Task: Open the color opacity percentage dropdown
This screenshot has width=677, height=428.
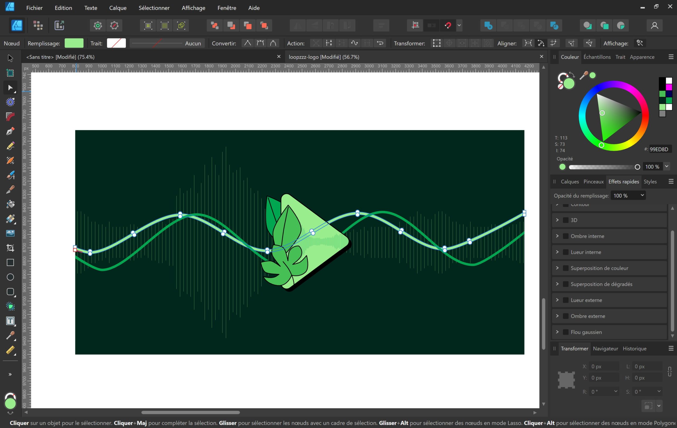Action: [x=667, y=166]
